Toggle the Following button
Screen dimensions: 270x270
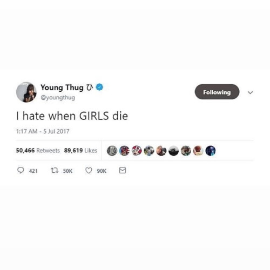coord(217,92)
